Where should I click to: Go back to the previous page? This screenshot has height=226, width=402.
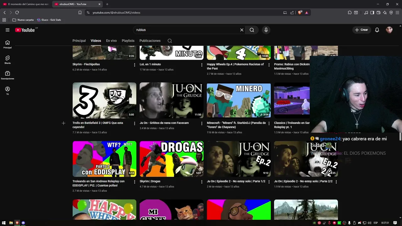pyautogui.click(x=4, y=13)
